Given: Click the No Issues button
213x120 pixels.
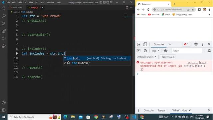Looking at the screenshot, I should (x=168, y=57).
